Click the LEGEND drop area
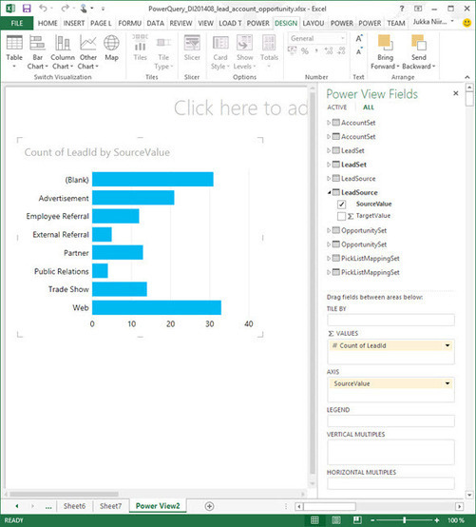476x527 pixels. coord(390,420)
